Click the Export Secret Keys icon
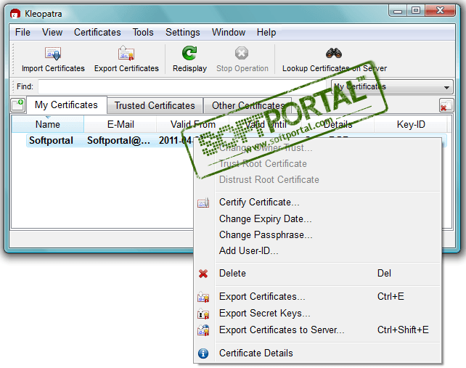466x368 pixels. [203, 314]
